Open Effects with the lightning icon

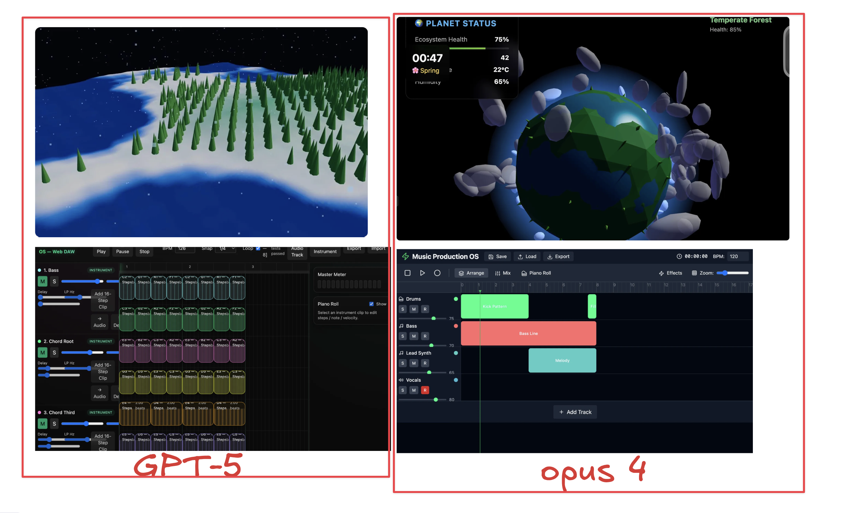point(670,273)
